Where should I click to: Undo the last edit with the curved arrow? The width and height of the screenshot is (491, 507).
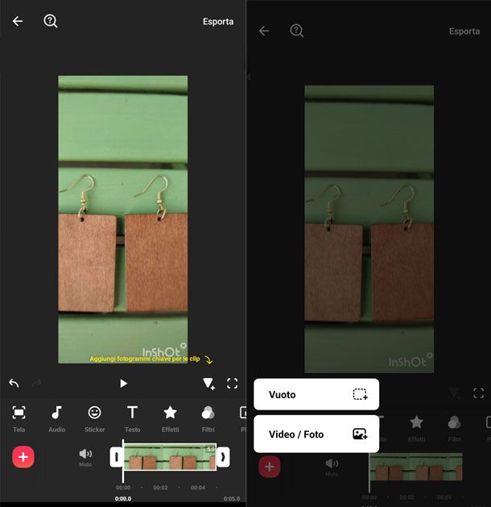click(x=14, y=384)
